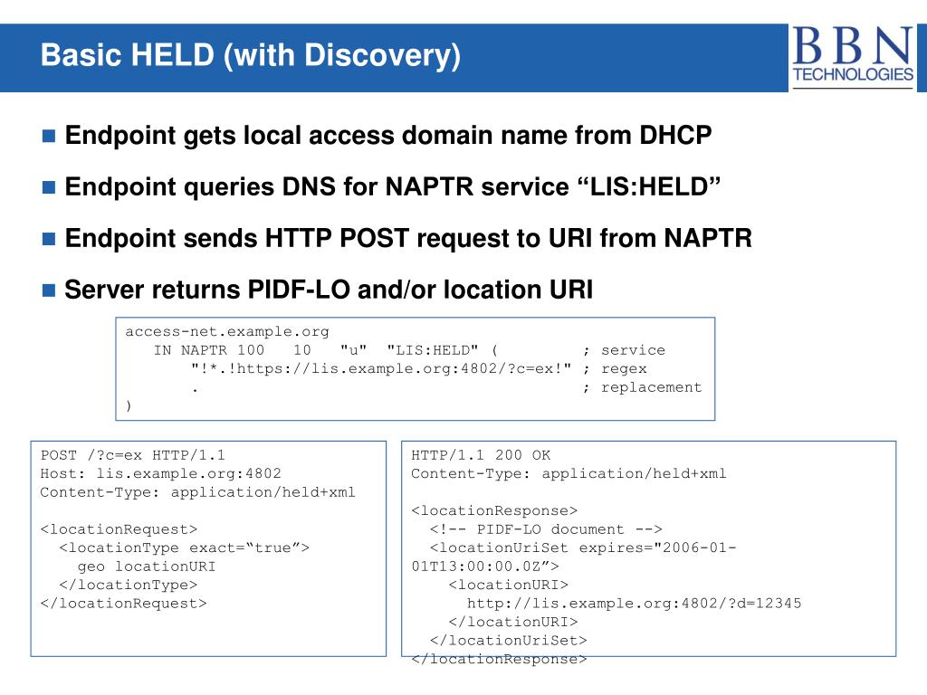The height and width of the screenshot is (695, 927).
Task: Click the '; regex' comment
Action: tap(615, 369)
